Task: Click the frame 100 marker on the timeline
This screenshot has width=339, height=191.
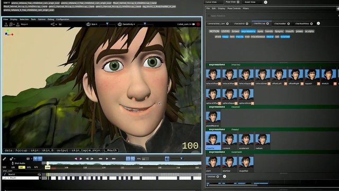Action: click(48, 168)
